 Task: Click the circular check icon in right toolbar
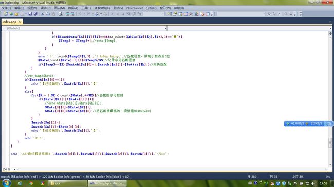269,14
